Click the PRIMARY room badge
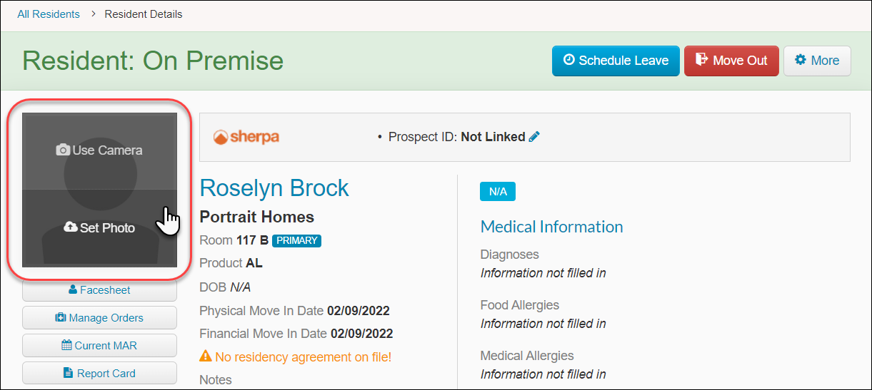The image size is (872, 390). click(296, 240)
